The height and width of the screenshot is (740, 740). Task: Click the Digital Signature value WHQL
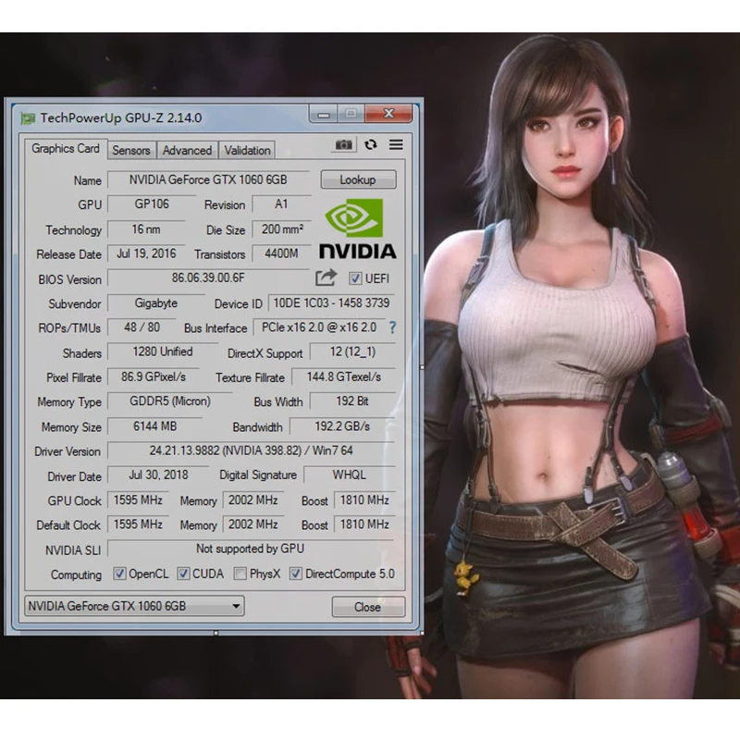point(350,475)
